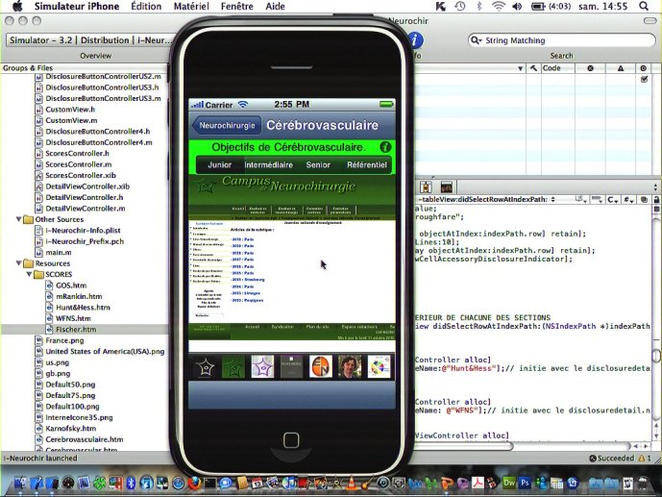Image resolution: width=662 pixels, height=497 pixels.
Task: Open Firefox from the dock
Action: 195,483
